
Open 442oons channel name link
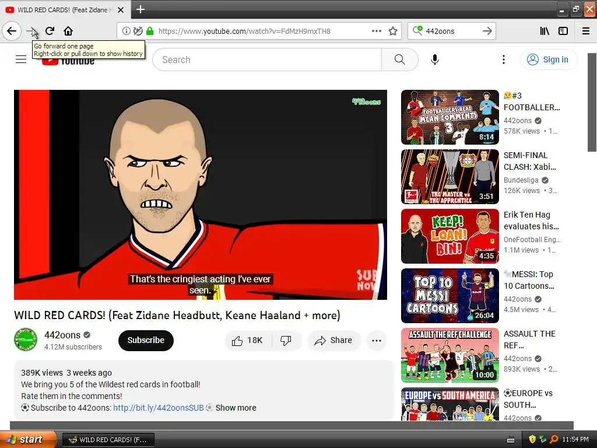tap(62, 335)
